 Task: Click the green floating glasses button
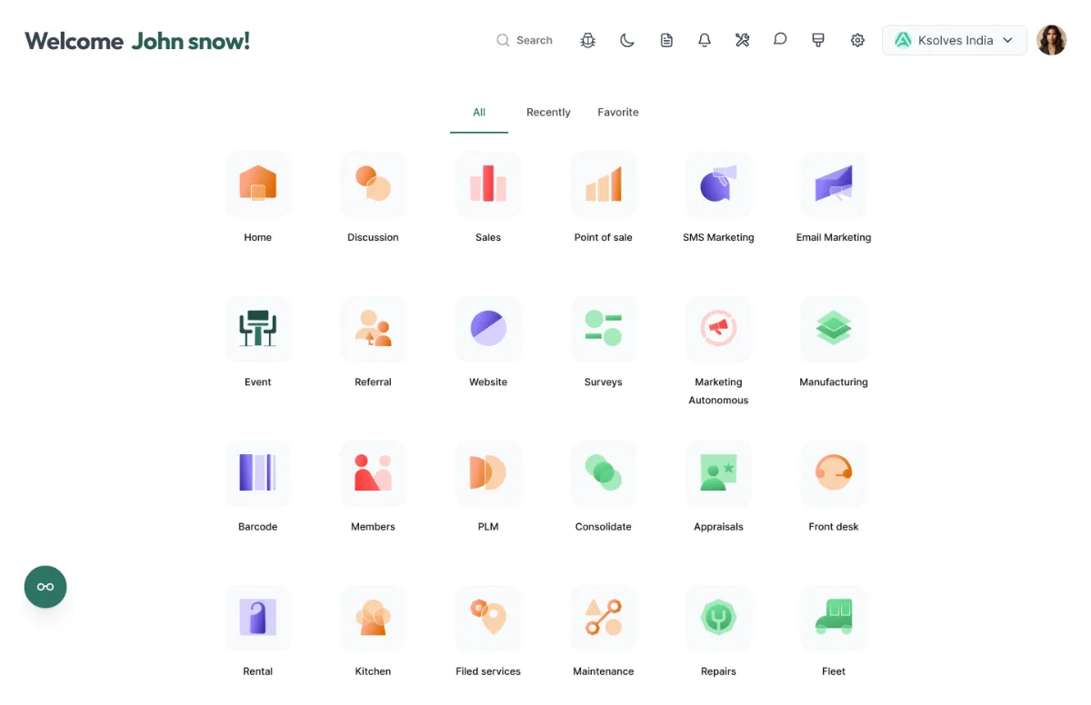coord(45,587)
